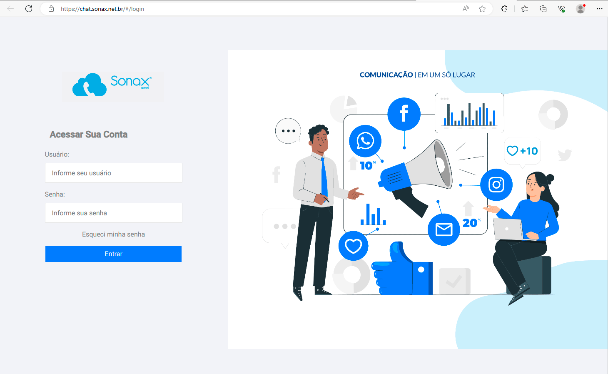Image resolution: width=608 pixels, height=374 pixels.
Task: Click the address bar URL
Action: coord(102,9)
